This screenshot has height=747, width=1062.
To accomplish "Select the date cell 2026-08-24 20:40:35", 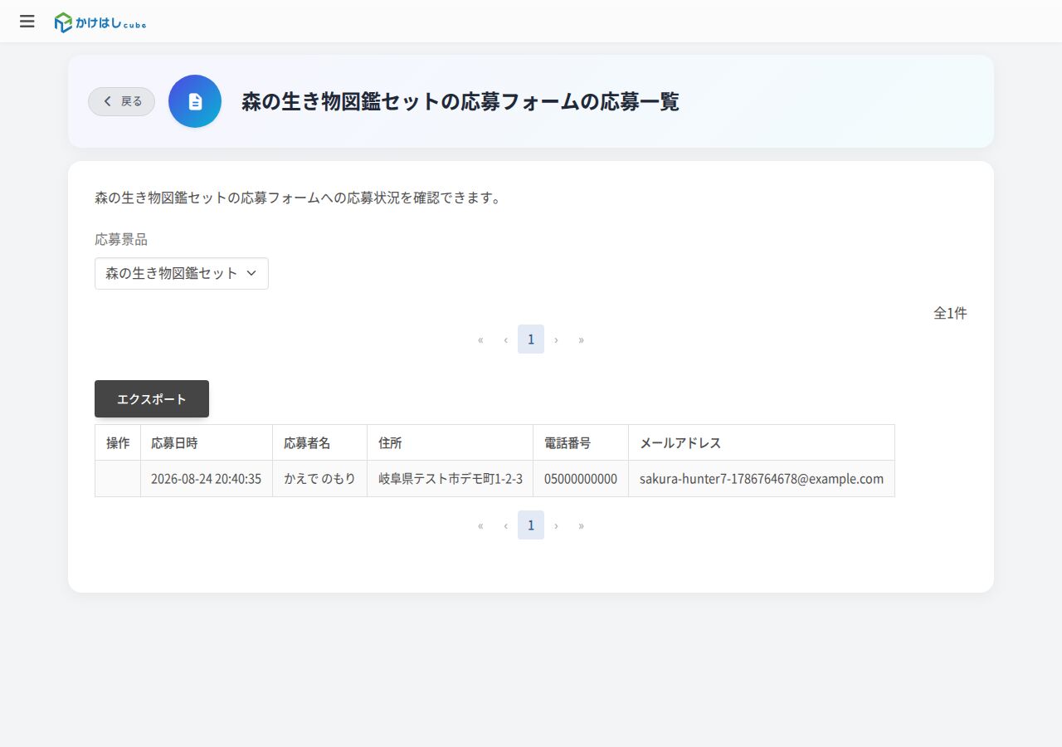I will [x=207, y=479].
